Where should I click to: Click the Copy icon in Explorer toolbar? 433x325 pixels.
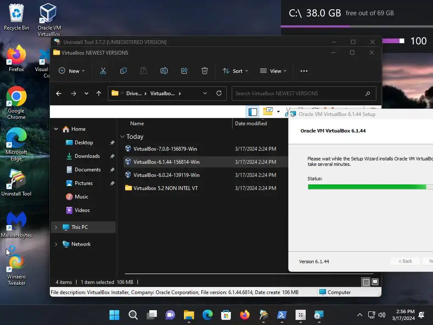tap(123, 71)
